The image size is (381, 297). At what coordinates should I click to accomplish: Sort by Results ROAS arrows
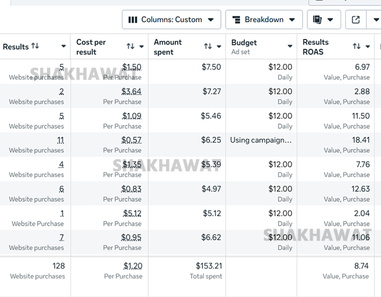(357, 46)
